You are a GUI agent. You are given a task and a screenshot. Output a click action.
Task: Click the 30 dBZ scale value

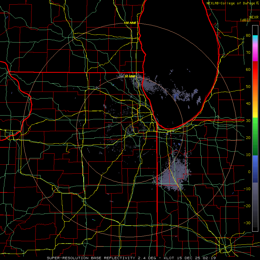pyautogui.click(x=248, y=121)
